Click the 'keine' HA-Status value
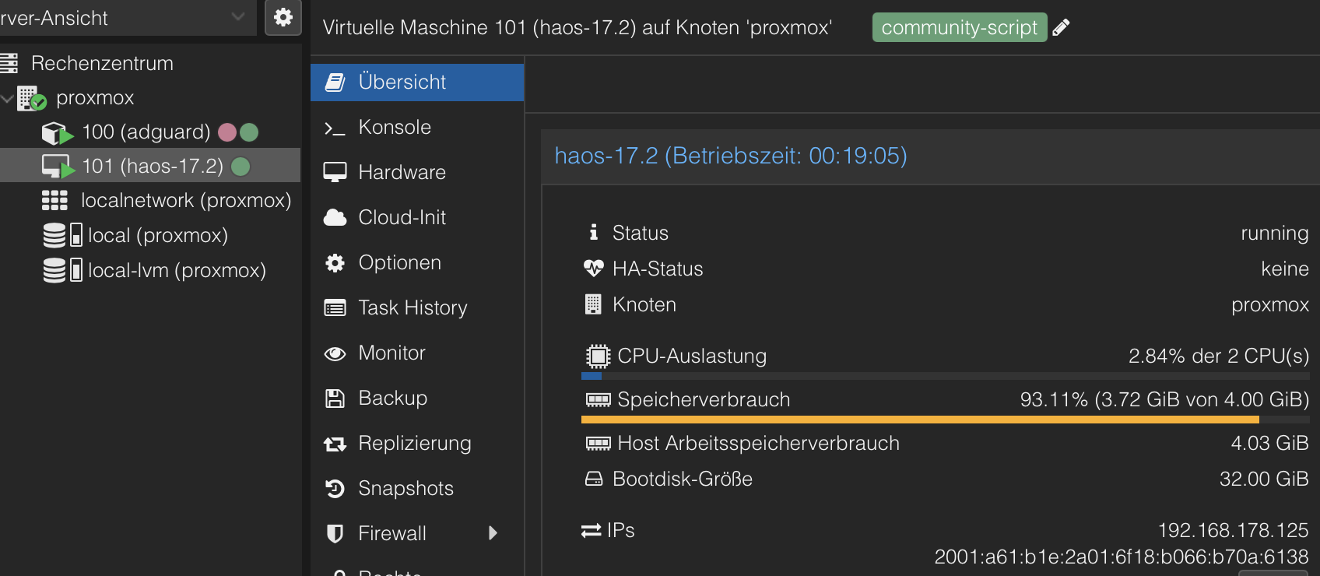 point(1284,269)
